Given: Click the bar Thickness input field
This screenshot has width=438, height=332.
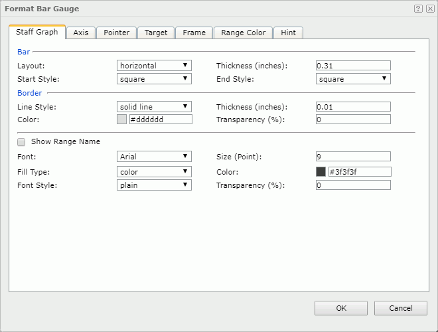Looking at the screenshot, I should (353, 66).
